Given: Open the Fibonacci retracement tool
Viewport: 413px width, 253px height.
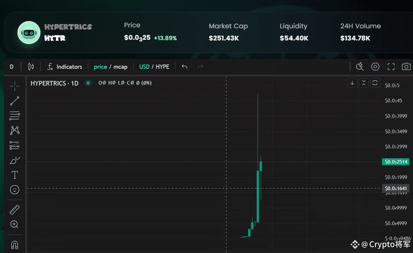Looking at the screenshot, I should (14, 115).
